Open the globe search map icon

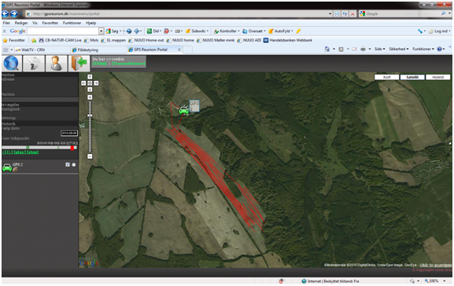coord(12,64)
